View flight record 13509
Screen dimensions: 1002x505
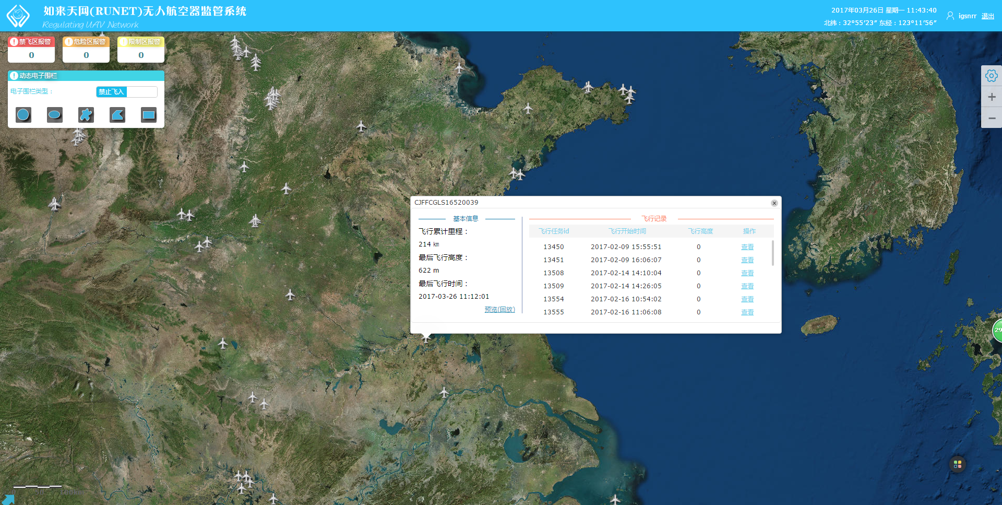(x=747, y=286)
